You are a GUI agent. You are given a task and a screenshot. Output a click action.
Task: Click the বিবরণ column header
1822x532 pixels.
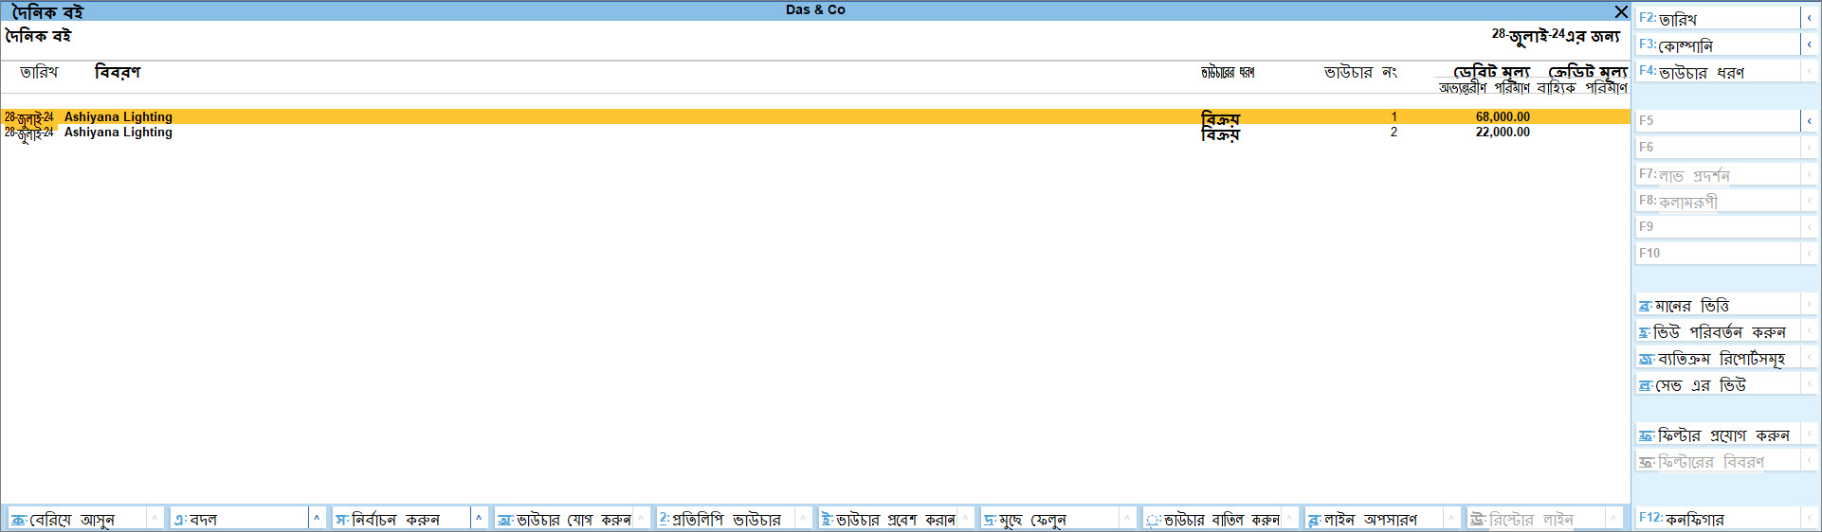pos(118,72)
